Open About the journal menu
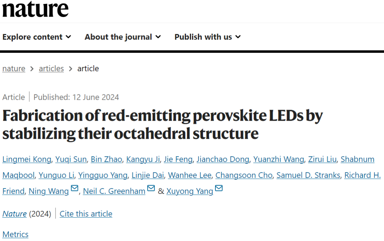Viewport: 384px width, 241px height. (x=123, y=37)
